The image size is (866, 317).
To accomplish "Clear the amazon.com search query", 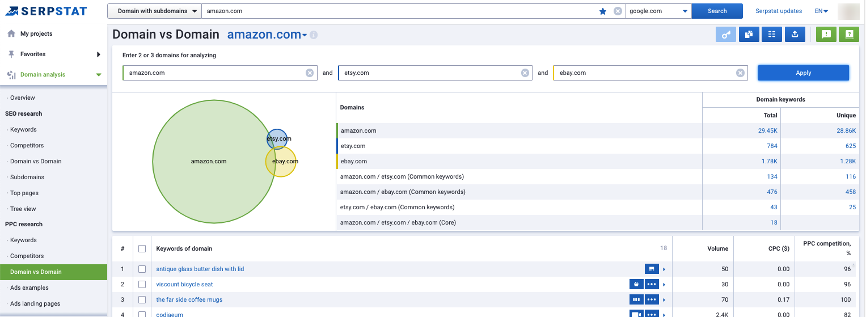I will click(618, 11).
